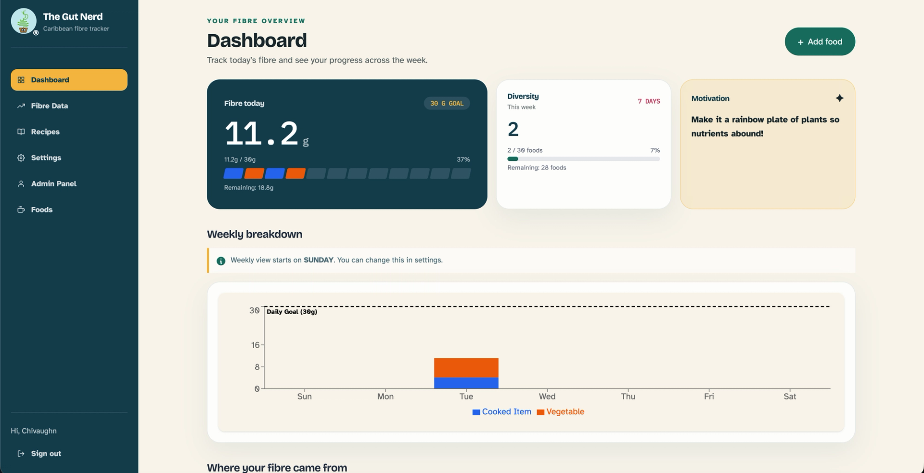The height and width of the screenshot is (473, 924).
Task: Click the 7% diversity percentage
Action: click(655, 150)
